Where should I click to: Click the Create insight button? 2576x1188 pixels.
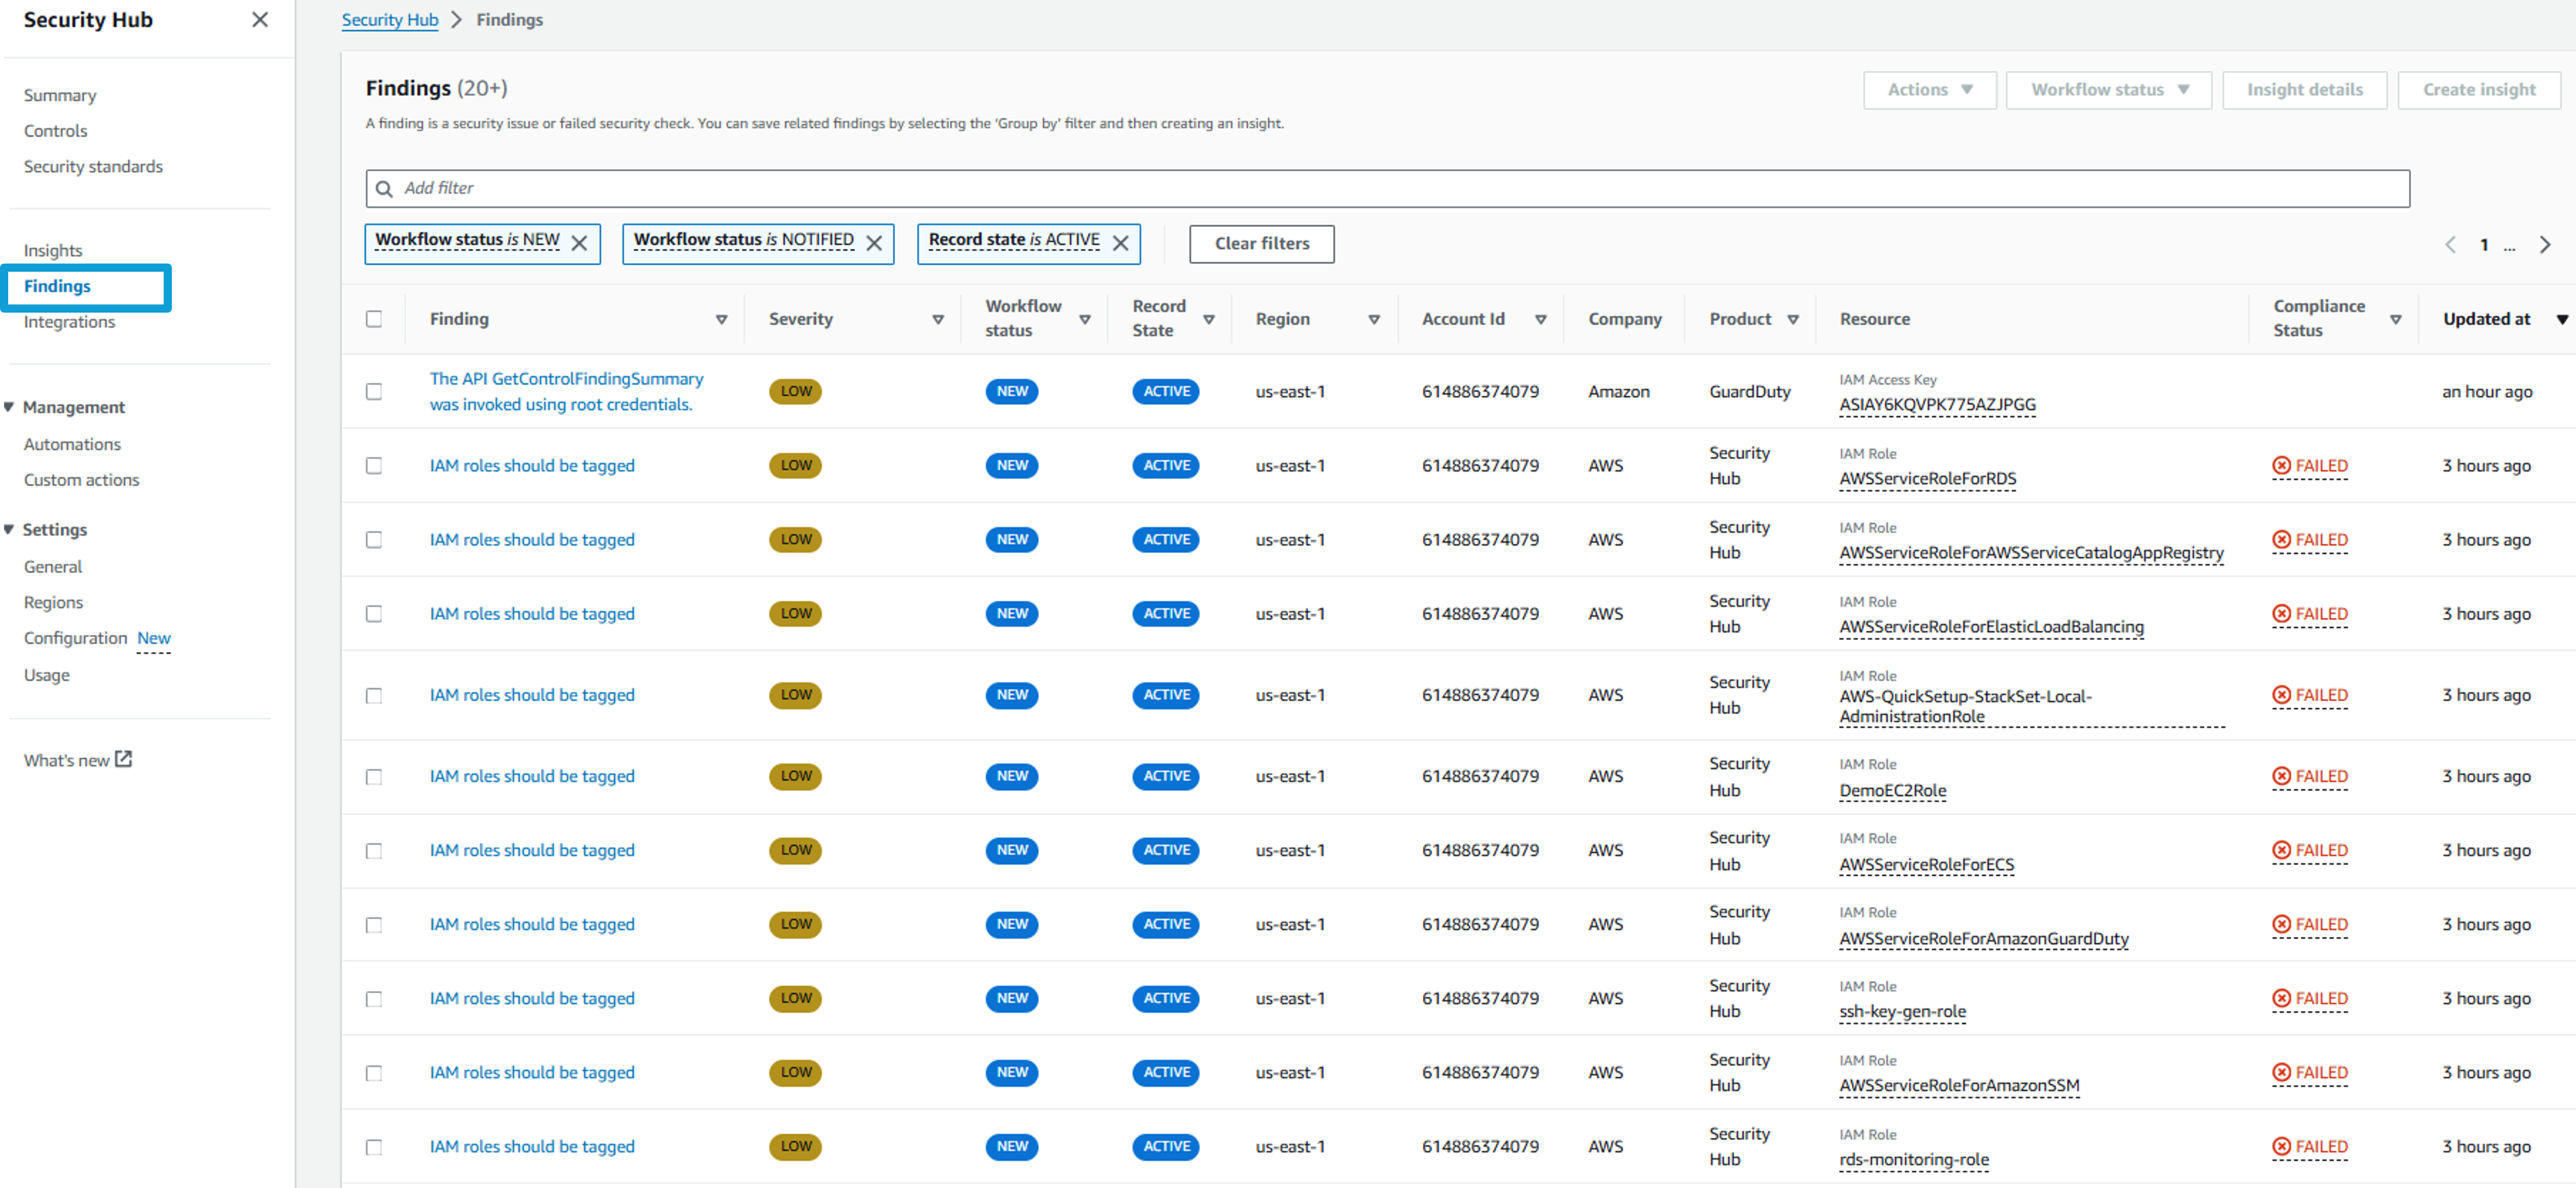pos(2479,90)
